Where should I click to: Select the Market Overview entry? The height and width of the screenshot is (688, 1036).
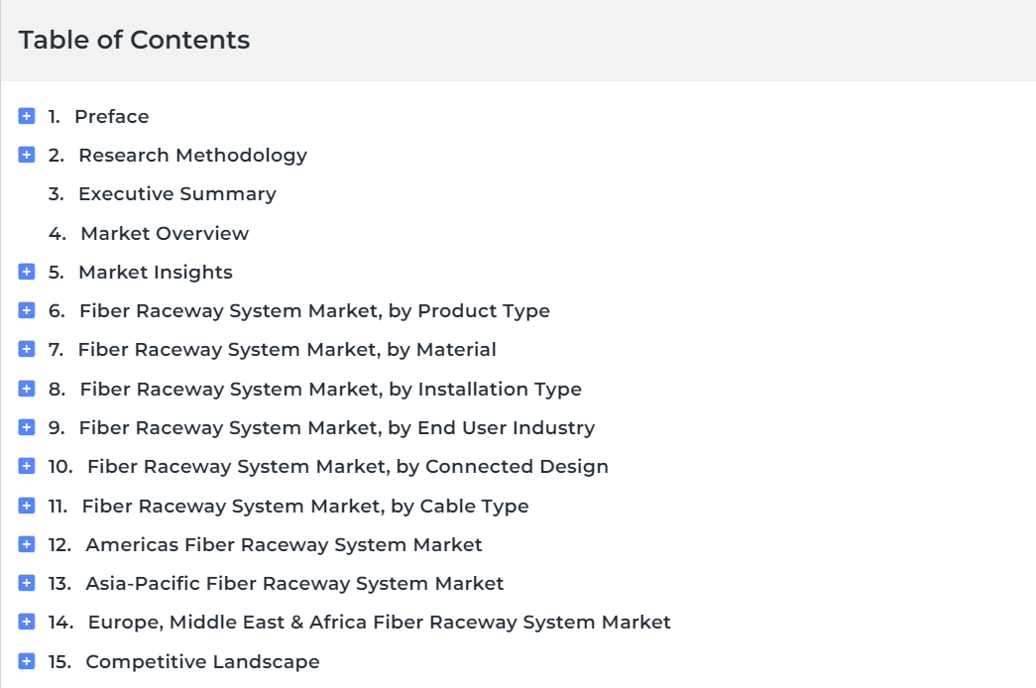tap(165, 233)
